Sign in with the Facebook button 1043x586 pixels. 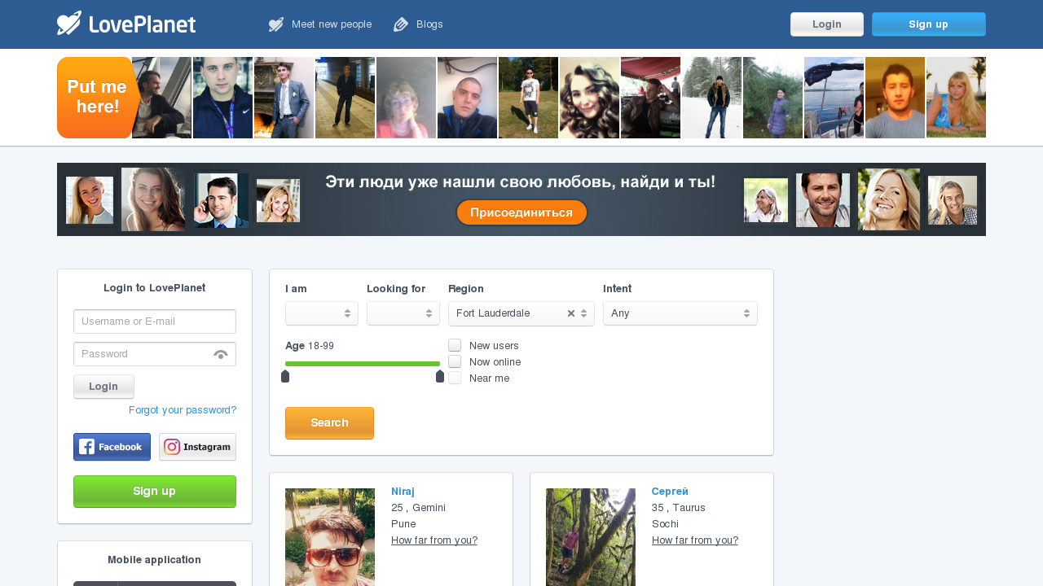point(112,447)
